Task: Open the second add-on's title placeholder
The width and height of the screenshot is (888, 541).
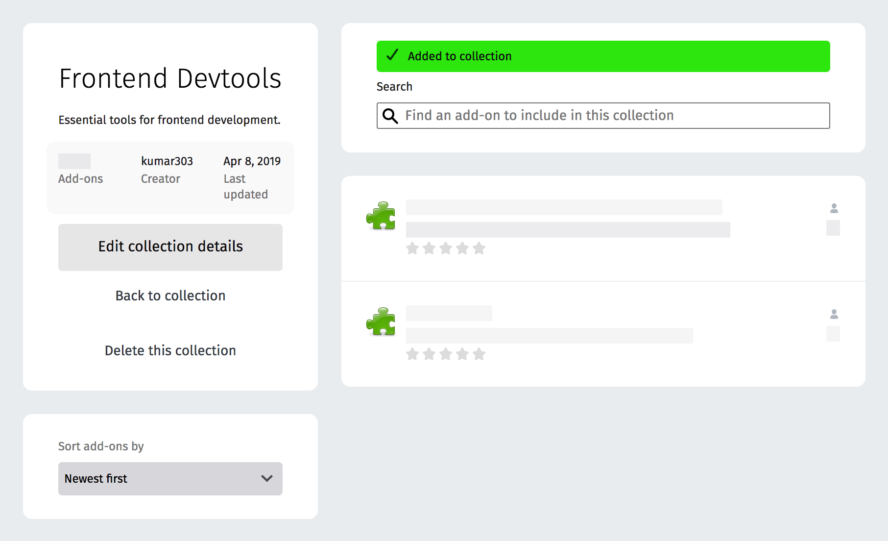Action: (x=449, y=313)
